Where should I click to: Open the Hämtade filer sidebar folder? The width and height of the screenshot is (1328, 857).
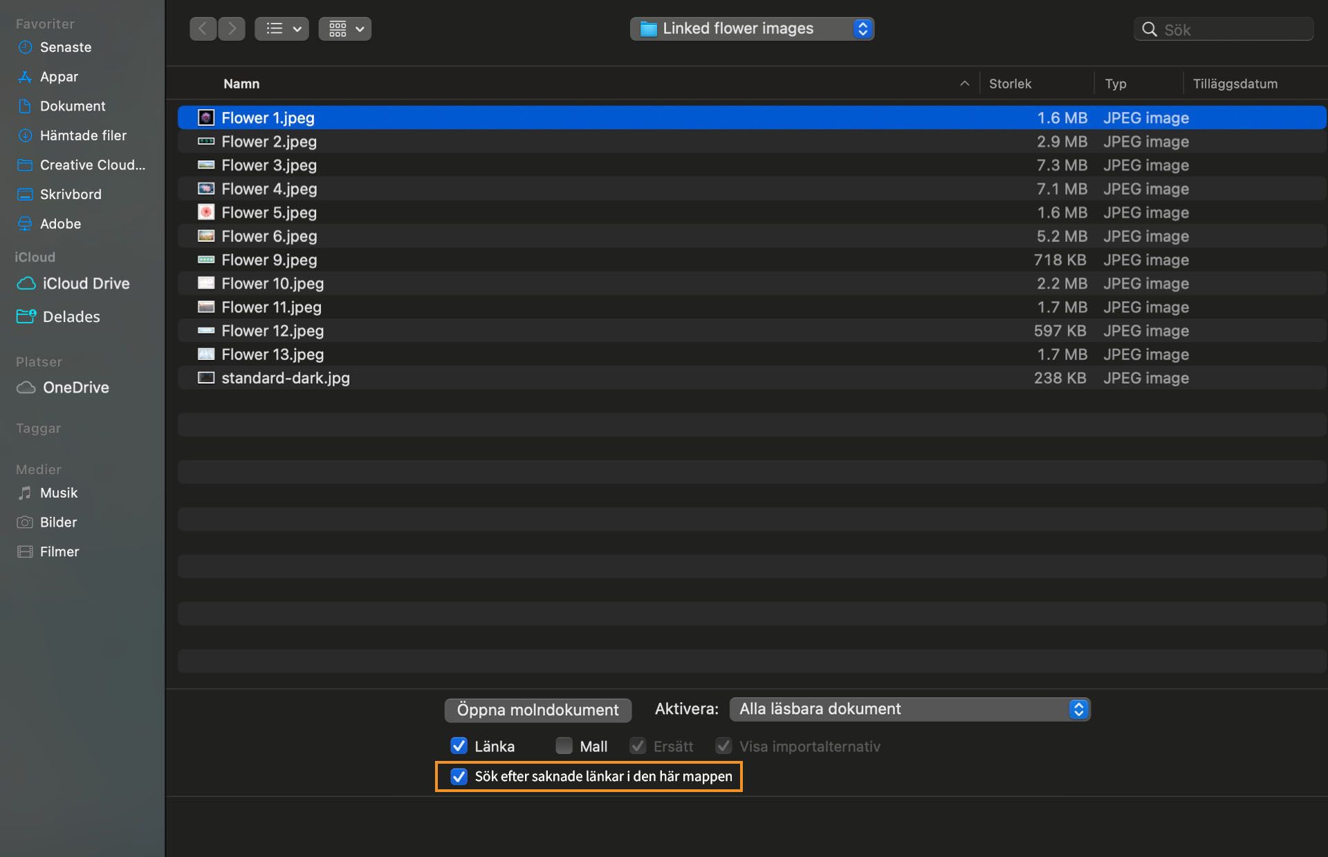coord(83,135)
